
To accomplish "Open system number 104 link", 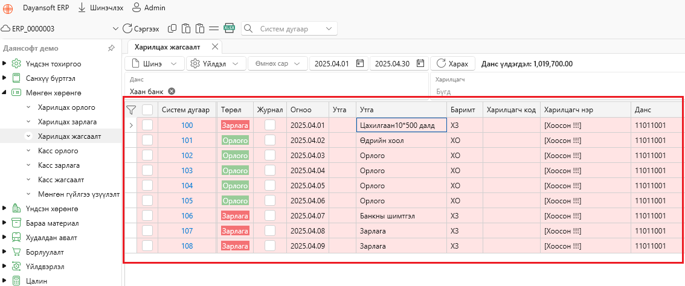I will coord(187,186).
